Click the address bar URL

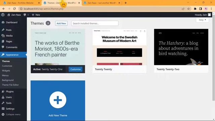tap(44, 9)
